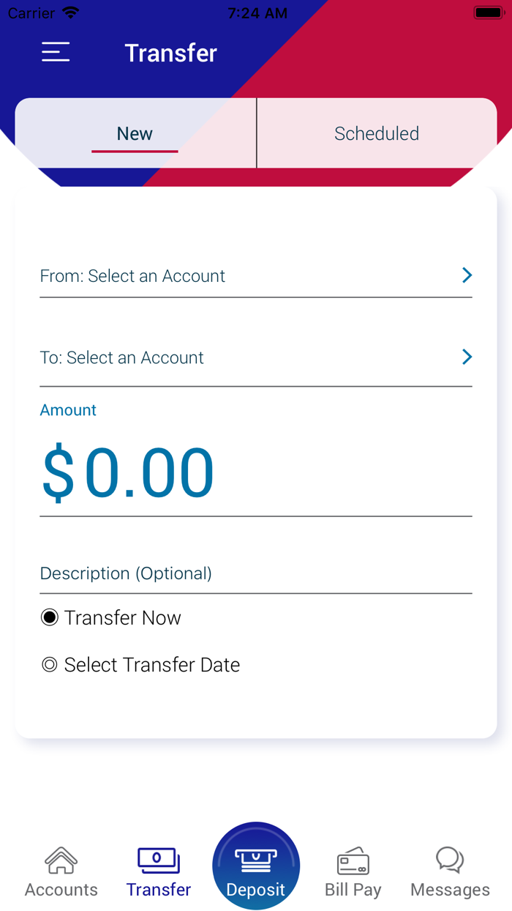Expand the To account chevron
This screenshot has height=911, width=512.
pos(467,357)
